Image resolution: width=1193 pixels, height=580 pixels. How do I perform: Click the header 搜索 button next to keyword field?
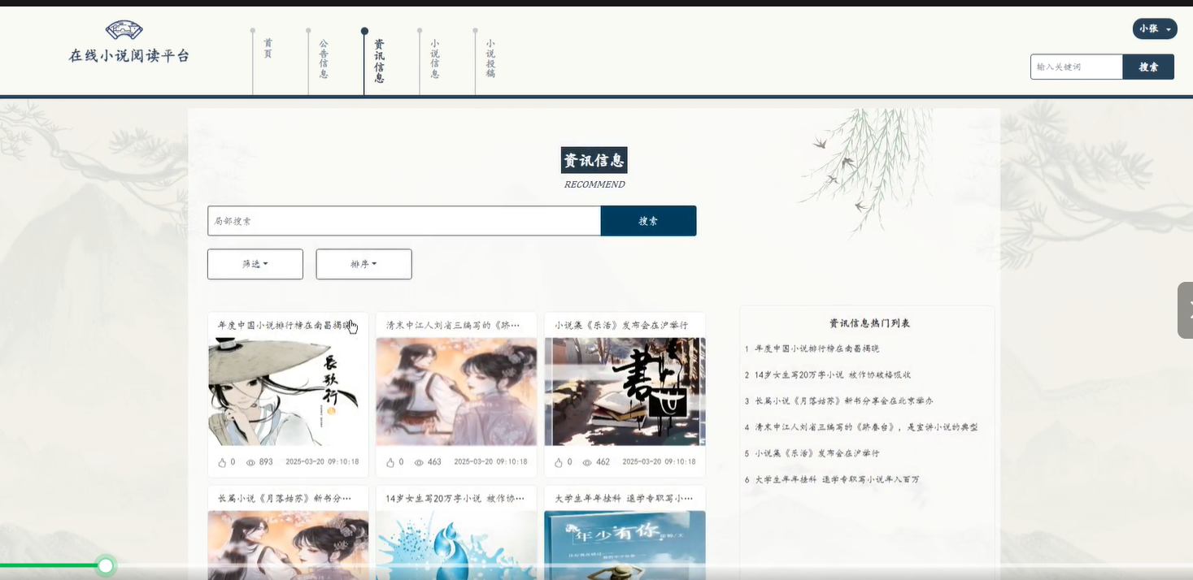pyautogui.click(x=1148, y=67)
